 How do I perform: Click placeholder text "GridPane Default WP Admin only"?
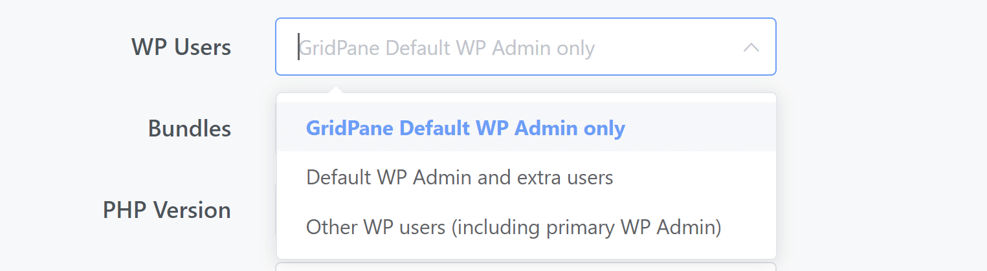[447, 48]
